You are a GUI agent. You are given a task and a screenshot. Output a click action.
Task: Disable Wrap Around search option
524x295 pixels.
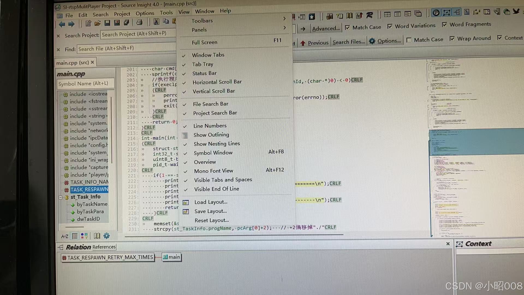pos(452,38)
